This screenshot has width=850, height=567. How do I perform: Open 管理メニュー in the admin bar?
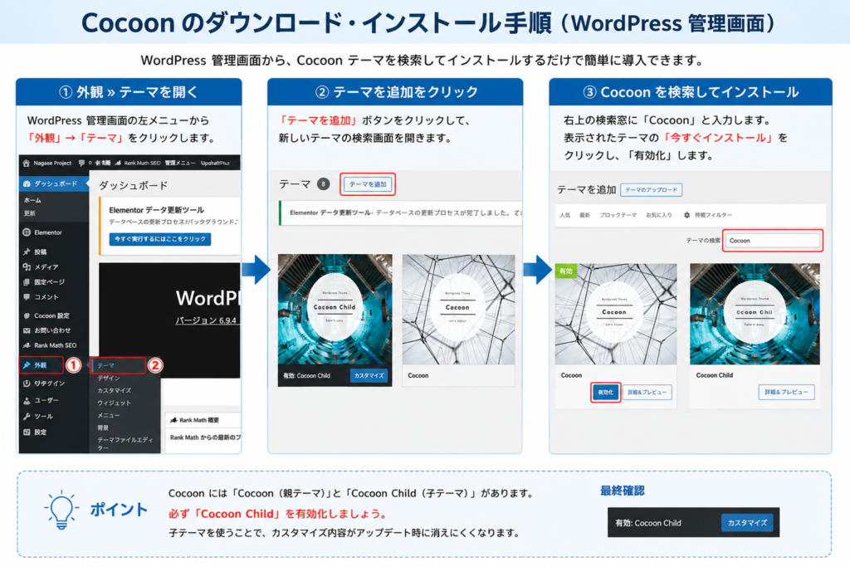[180, 164]
